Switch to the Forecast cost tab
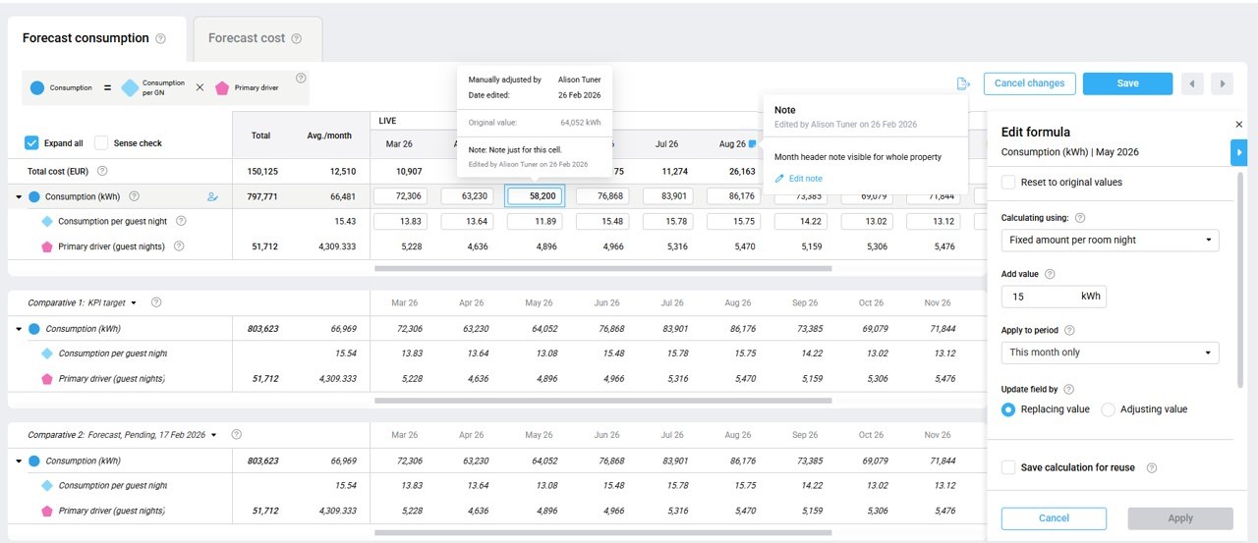 click(x=257, y=39)
